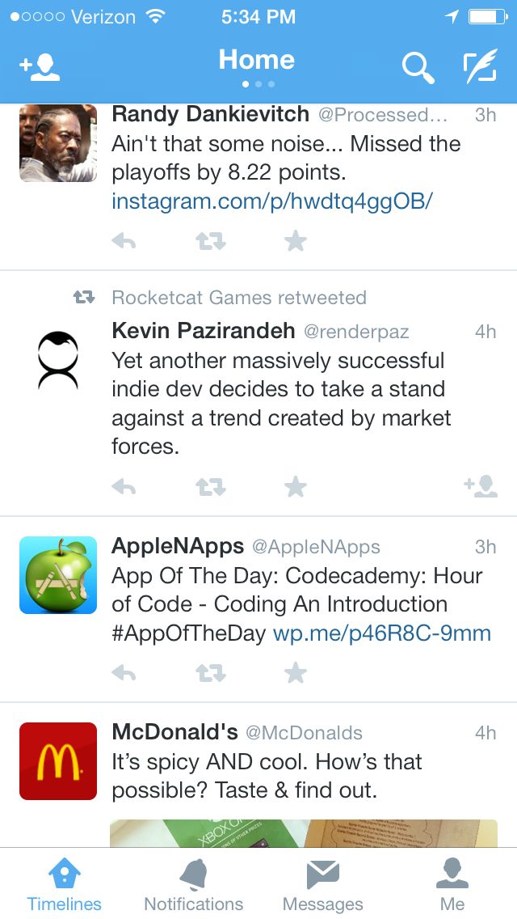Screen dimensions: 517x919
Task: Retweet Kevin Pazirandeh's tweet
Action: (x=210, y=486)
